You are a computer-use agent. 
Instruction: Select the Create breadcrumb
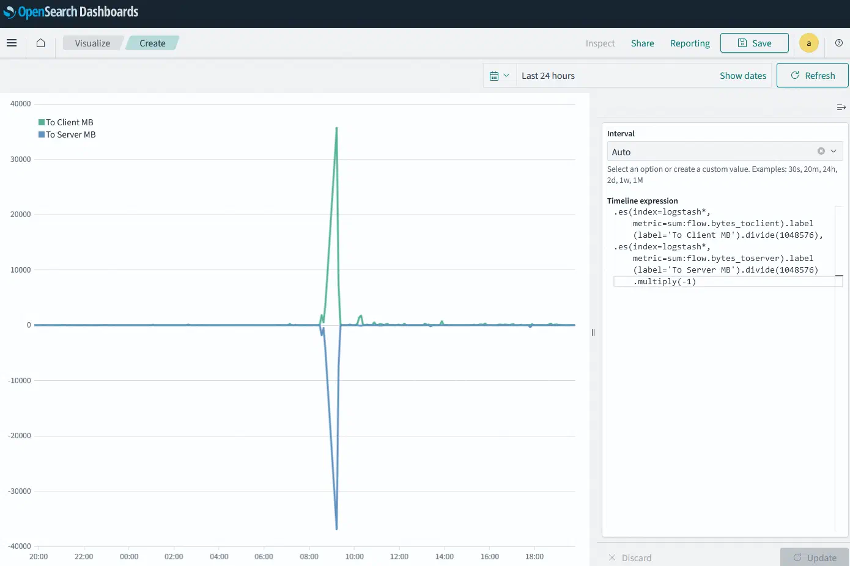pos(152,43)
